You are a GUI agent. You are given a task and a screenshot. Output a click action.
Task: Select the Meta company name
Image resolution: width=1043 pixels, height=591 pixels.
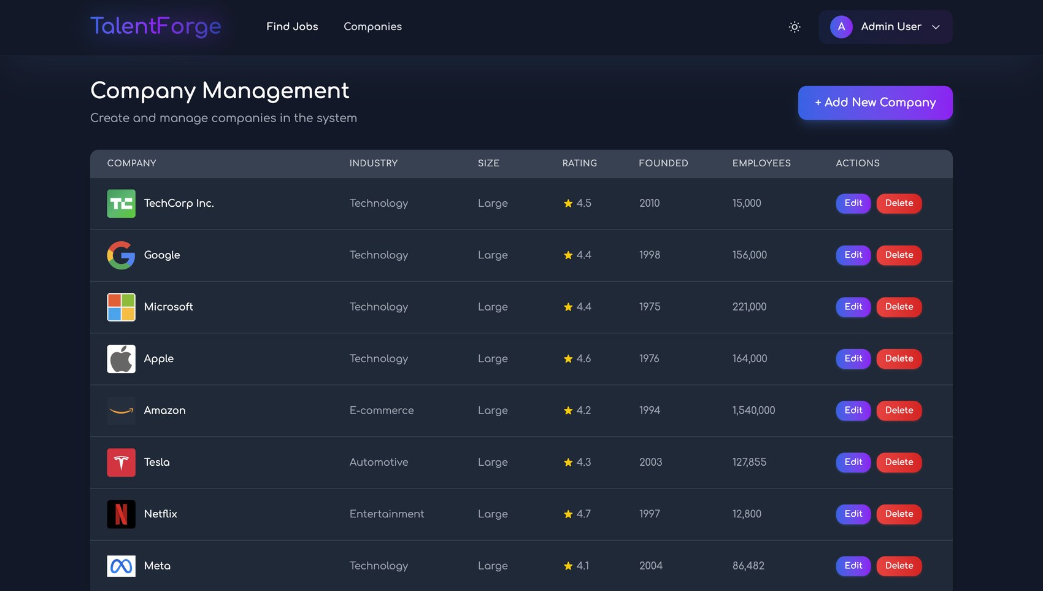pyautogui.click(x=157, y=566)
